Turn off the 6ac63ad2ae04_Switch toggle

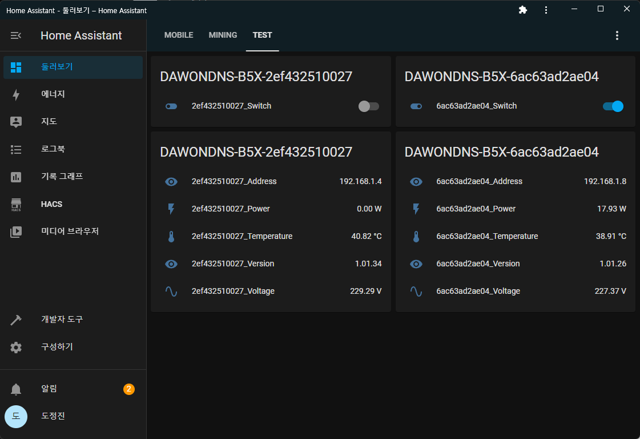pos(613,106)
